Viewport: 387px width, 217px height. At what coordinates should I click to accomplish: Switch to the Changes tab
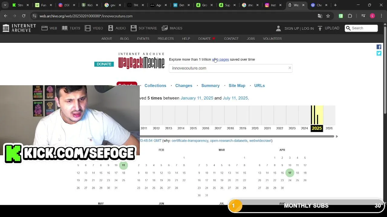tap(184, 86)
